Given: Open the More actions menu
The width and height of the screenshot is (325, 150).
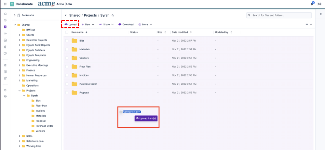Looking at the screenshot, I should point(145,24).
